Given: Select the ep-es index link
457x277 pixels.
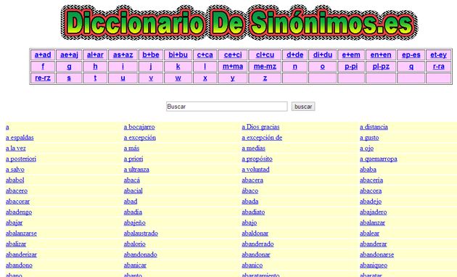Looking at the screenshot, I should [x=411, y=55].
